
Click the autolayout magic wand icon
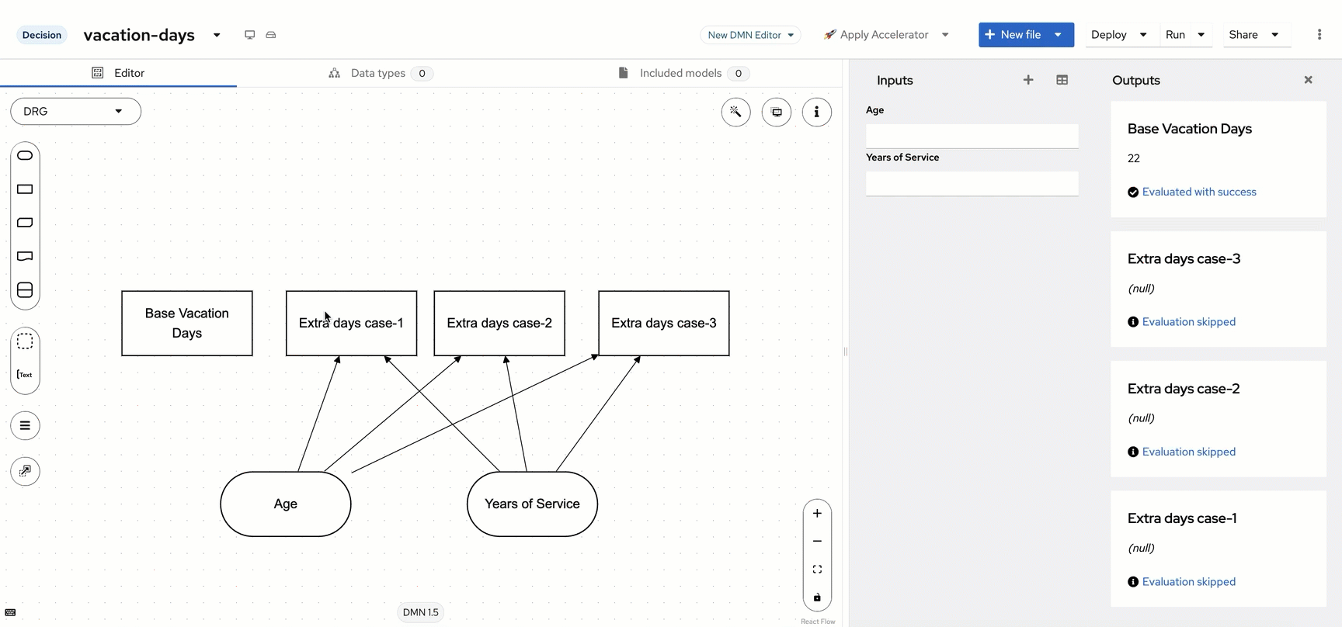[x=735, y=112]
